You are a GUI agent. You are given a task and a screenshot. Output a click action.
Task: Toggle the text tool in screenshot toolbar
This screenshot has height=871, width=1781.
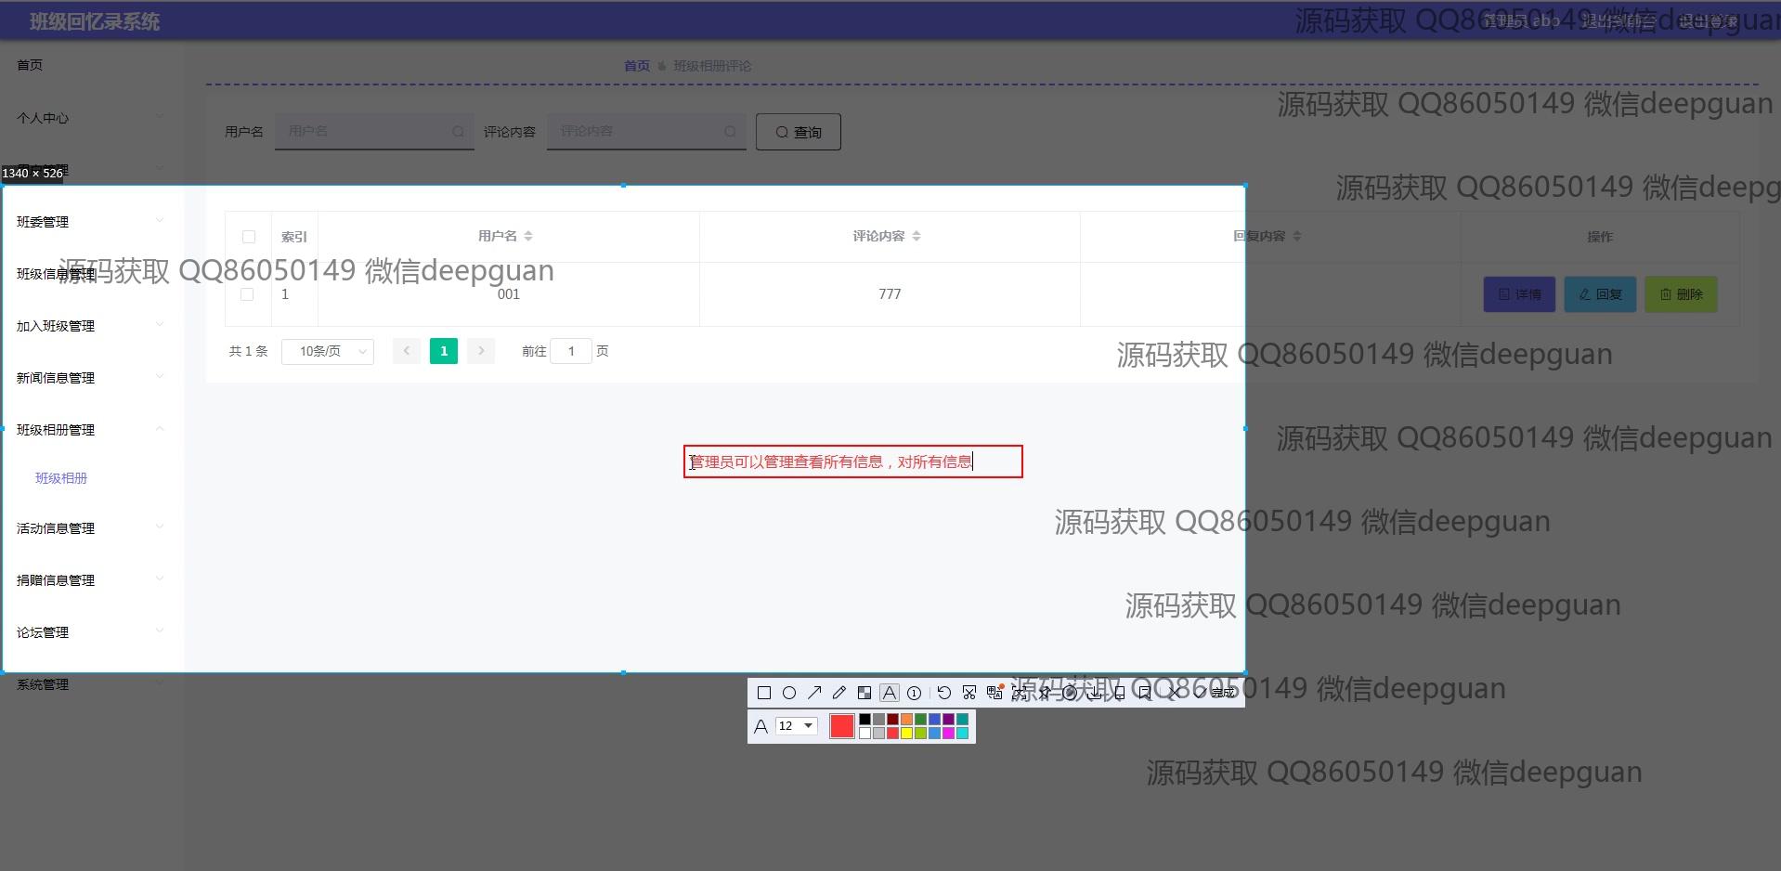click(890, 693)
